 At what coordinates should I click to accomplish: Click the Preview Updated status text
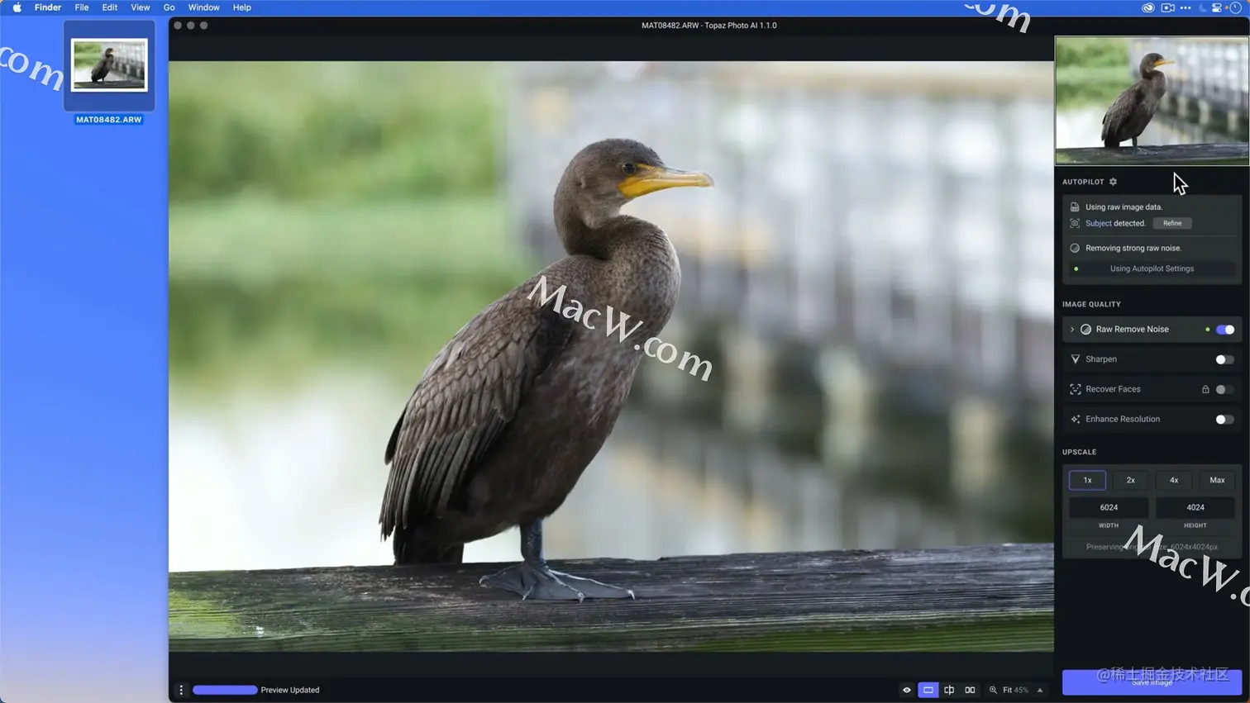pyautogui.click(x=290, y=690)
